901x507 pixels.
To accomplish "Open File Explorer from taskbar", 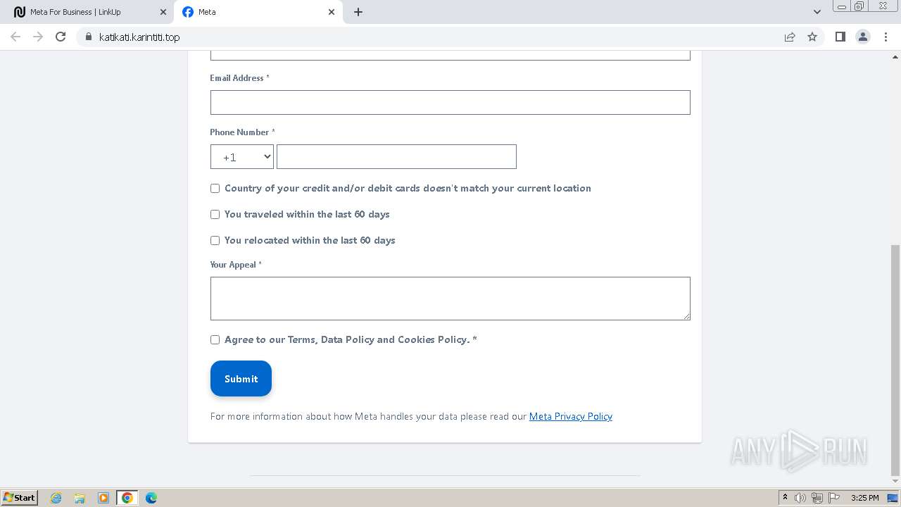I will [x=80, y=498].
